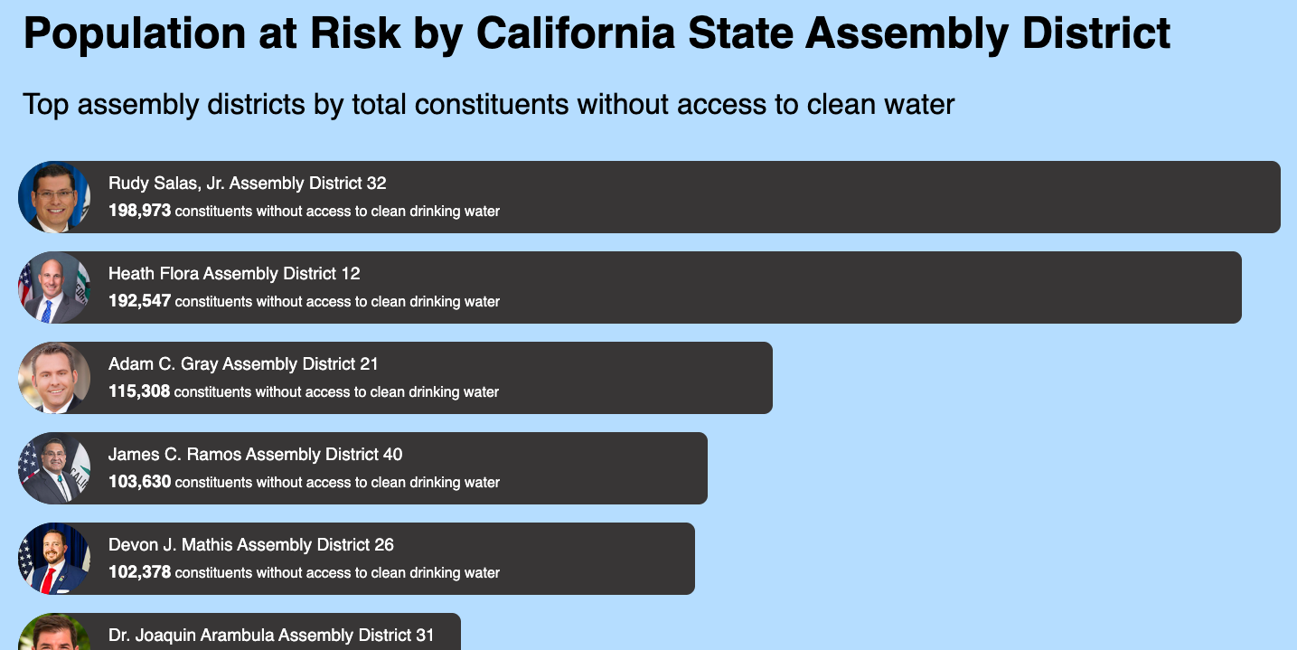Select the Assembly District 32 bar
Screen dimensions: 1297x650
[x=649, y=197]
